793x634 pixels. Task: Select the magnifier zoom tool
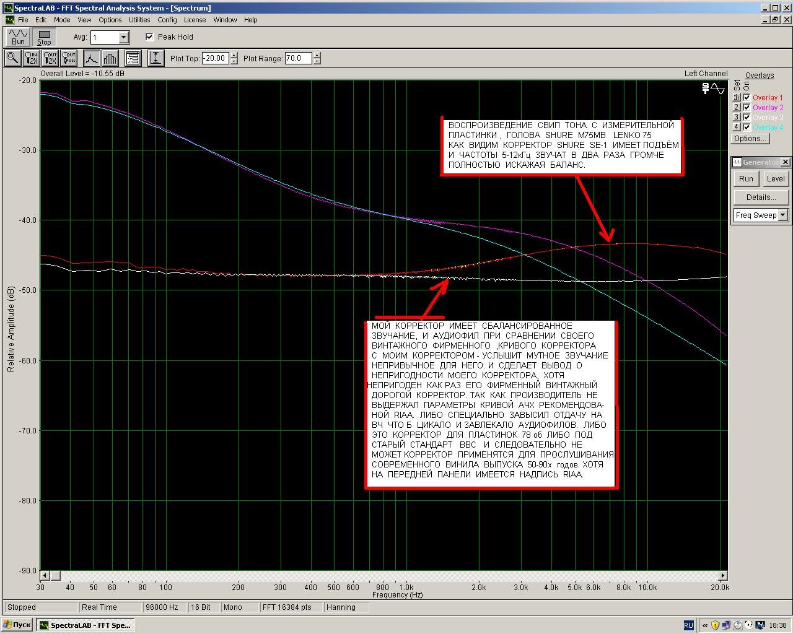[12, 58]
